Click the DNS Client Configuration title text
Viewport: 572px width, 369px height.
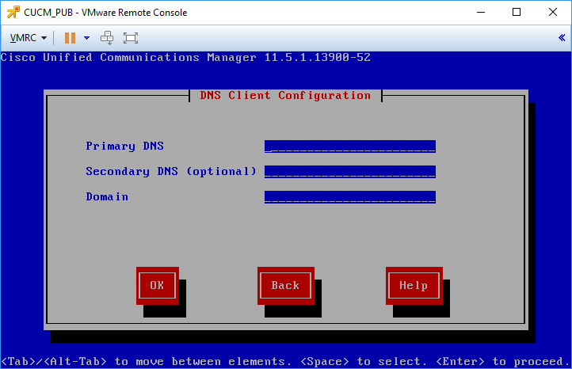tap(285, 96)
